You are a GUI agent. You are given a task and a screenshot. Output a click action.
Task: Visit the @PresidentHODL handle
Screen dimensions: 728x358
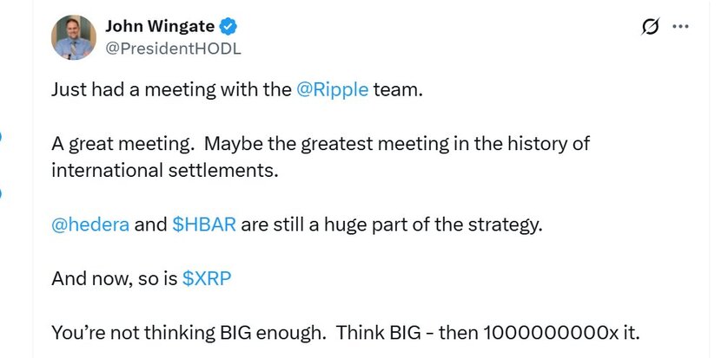pyautogui.click(x=174, y=49)
